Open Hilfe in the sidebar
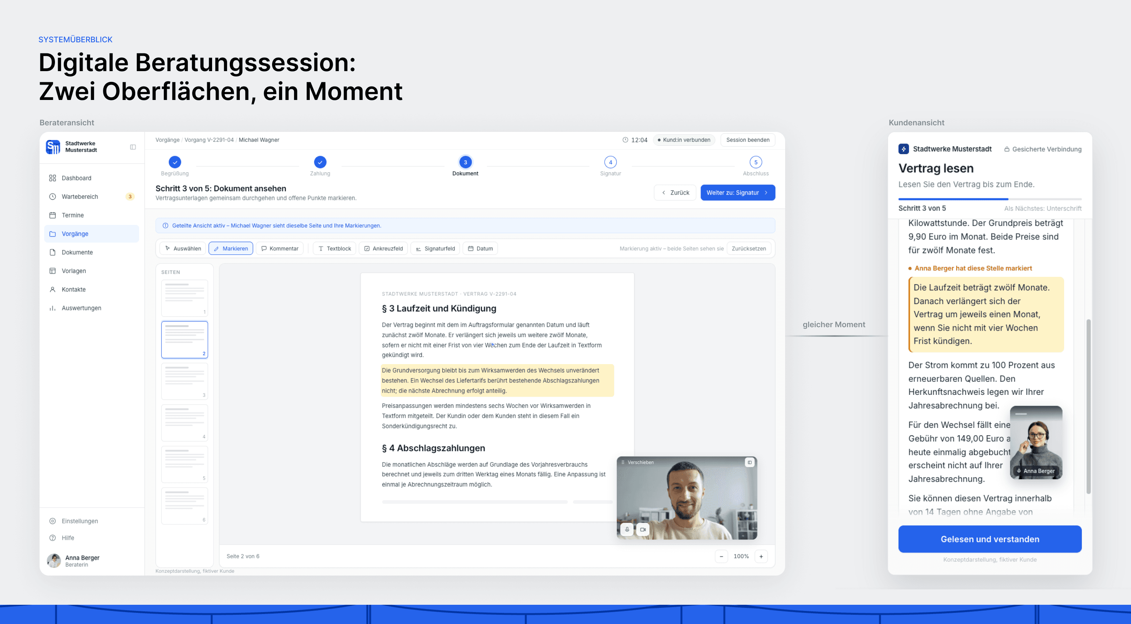The image size is (1131, 624). point(91,537)
